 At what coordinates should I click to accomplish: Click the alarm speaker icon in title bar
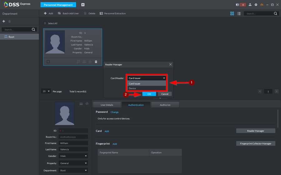(x=238, y=5)
